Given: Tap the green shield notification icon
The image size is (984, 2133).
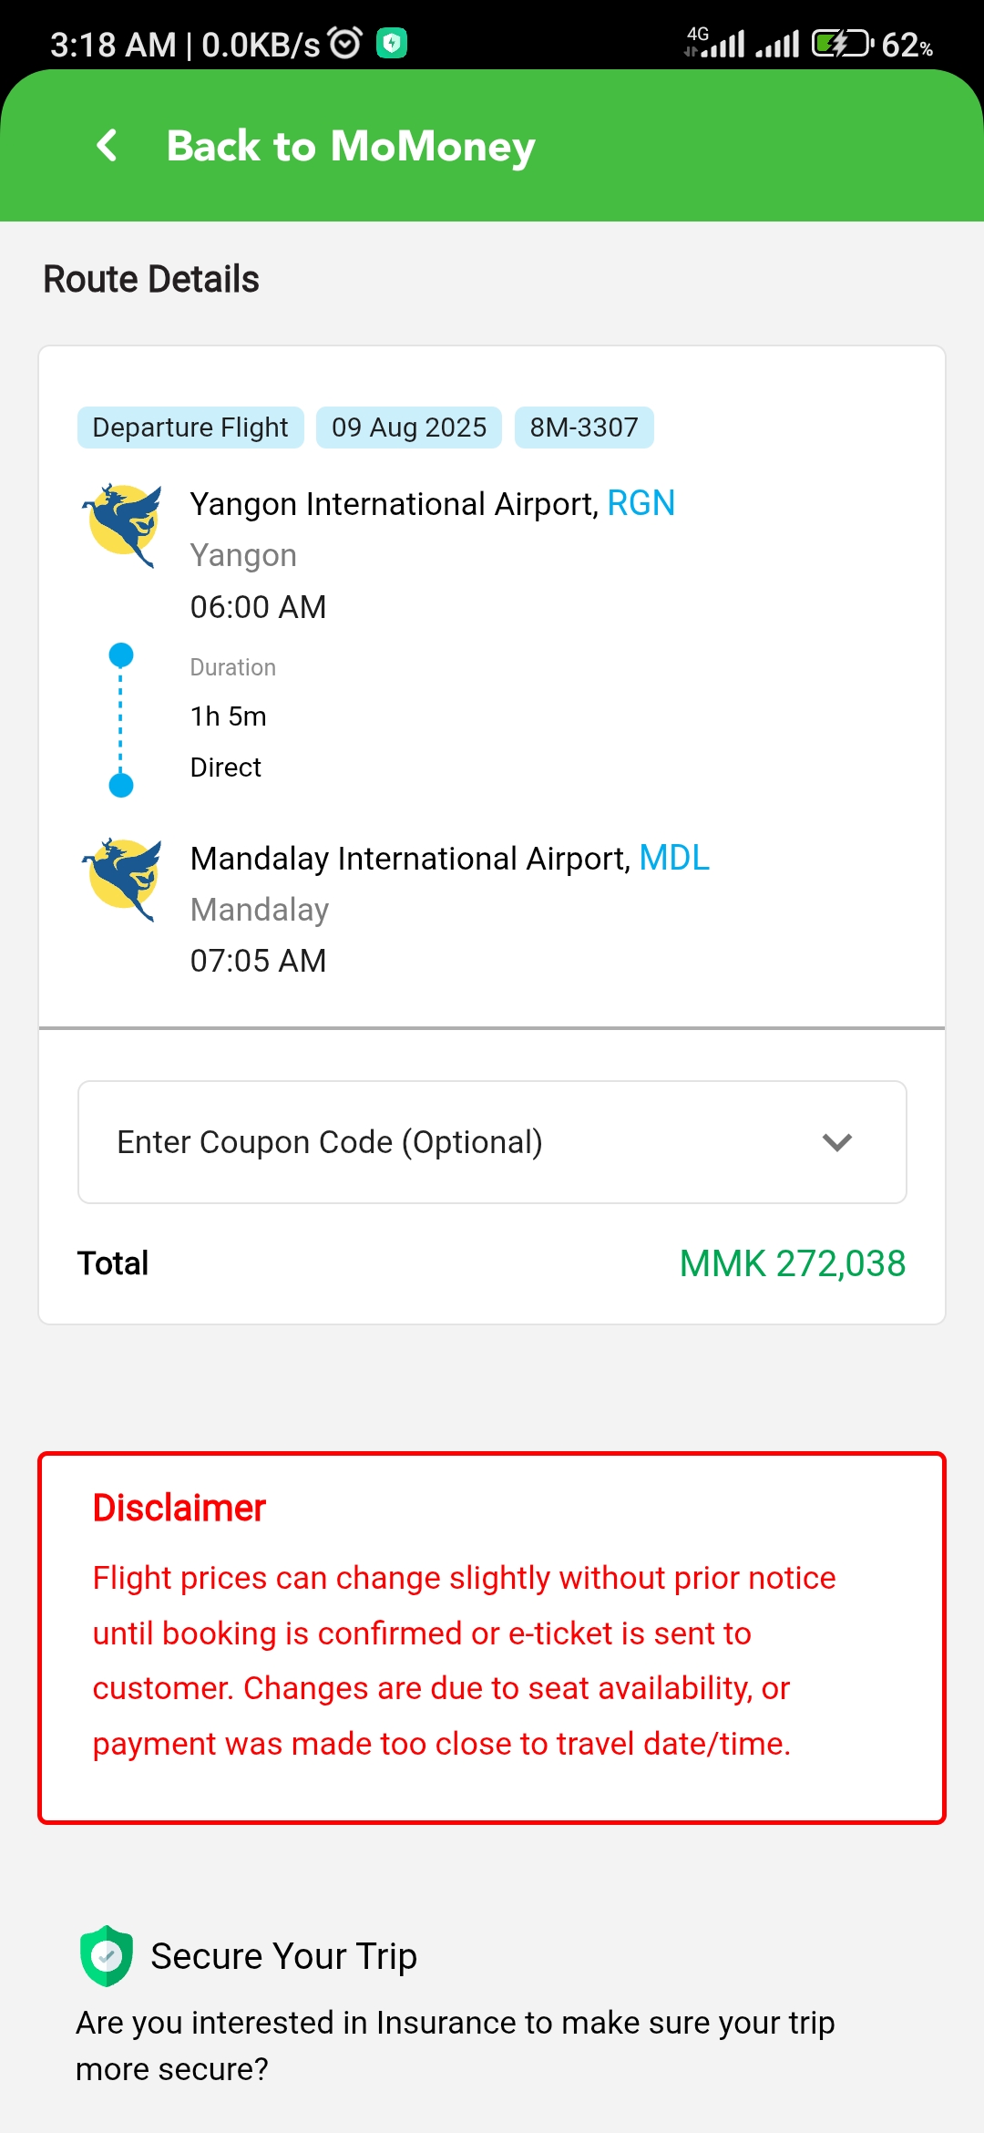Looking at the screenshot, I should (x=392, y=43).
